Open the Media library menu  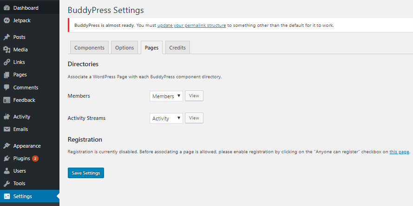[20, 50]
